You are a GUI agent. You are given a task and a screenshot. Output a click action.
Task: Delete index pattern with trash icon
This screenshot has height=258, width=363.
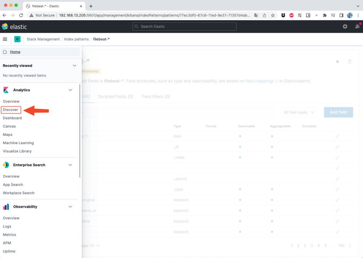[x=350, y=62]
